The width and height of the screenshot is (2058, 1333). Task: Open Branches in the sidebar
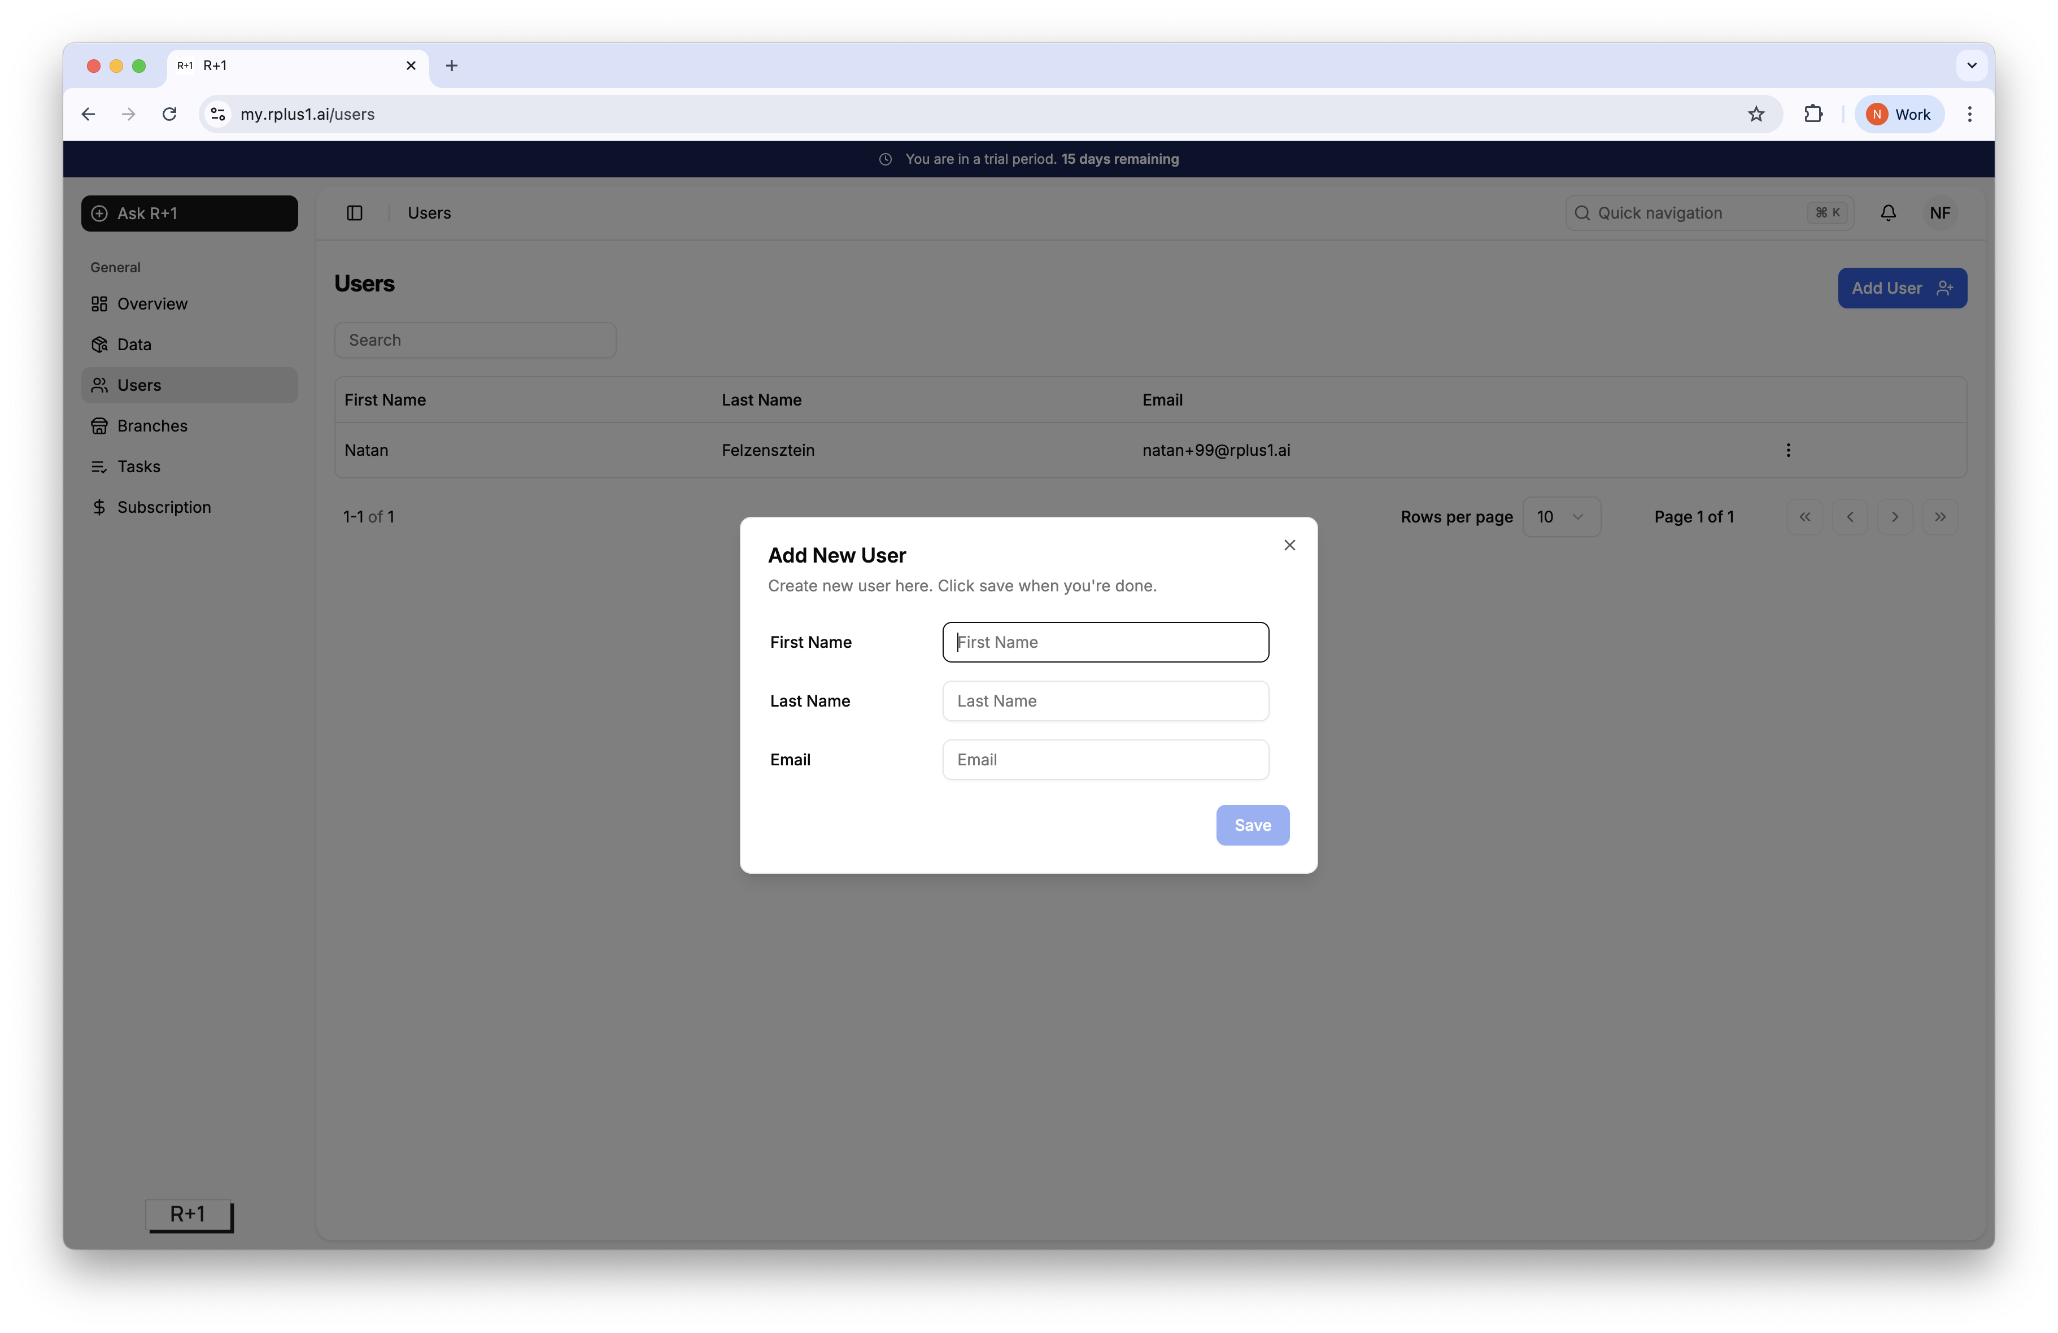[x=189, y=425]
